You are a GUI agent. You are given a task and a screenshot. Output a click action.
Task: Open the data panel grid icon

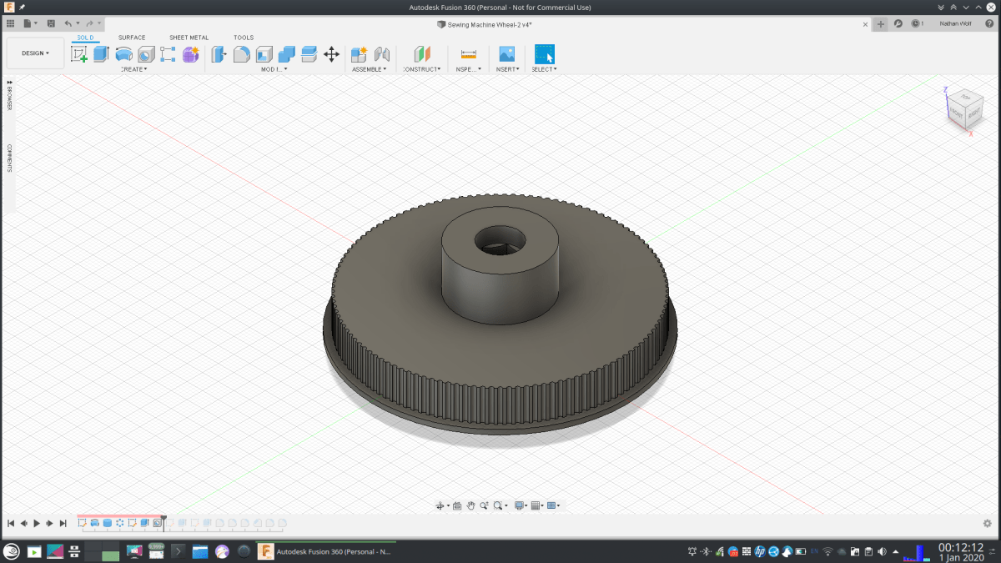click(x=10, y=23)
